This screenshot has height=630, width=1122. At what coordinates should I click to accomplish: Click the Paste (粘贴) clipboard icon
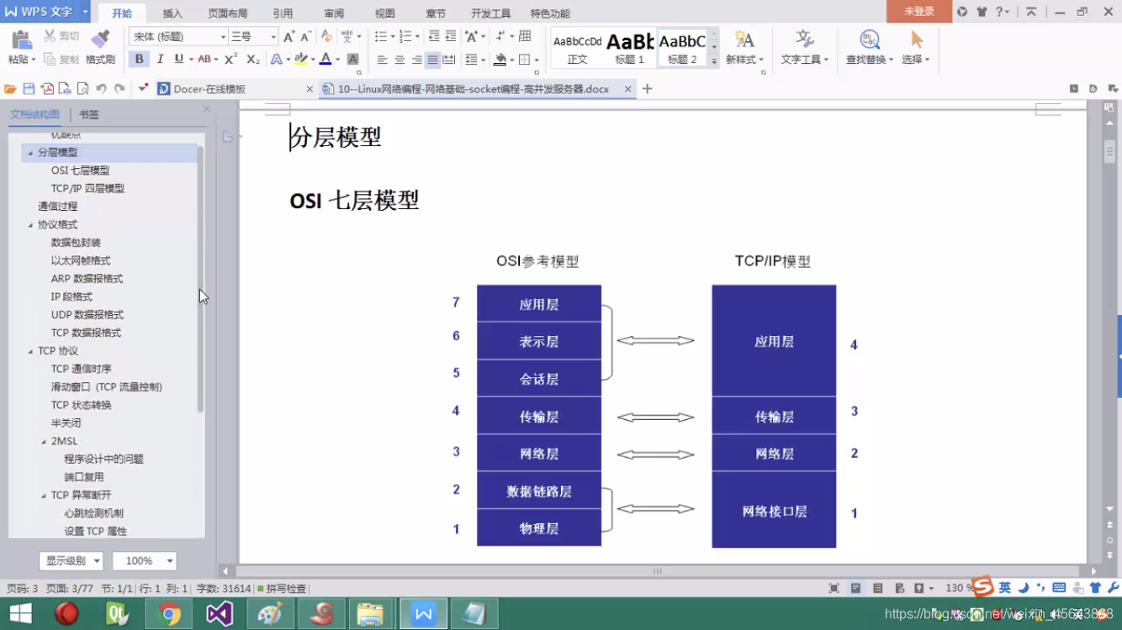coord(21,40)
